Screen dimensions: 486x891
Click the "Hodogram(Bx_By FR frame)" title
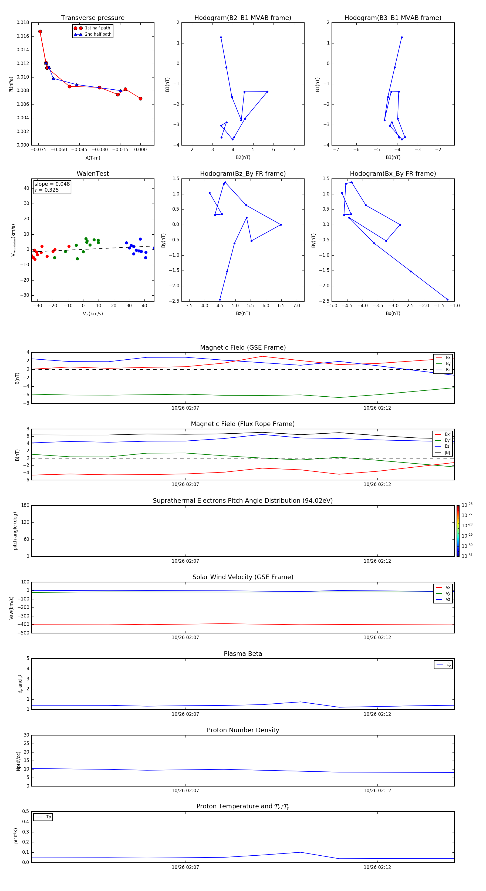click(x=393, y=174)
